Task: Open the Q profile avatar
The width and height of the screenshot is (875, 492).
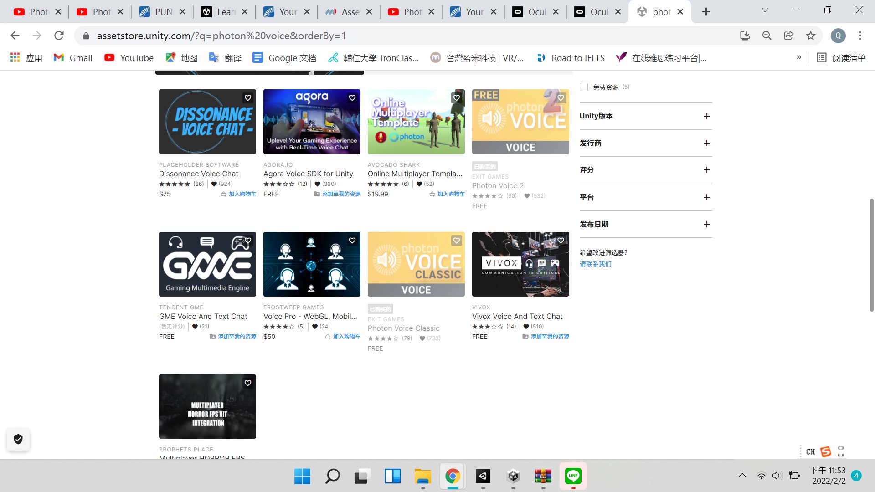Action: 838,36
